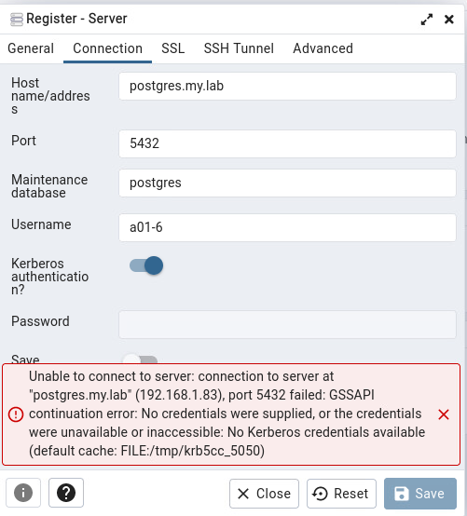Focus the Host name/address field
Viewport: 467px width, 516px height.
coord(287,87)
